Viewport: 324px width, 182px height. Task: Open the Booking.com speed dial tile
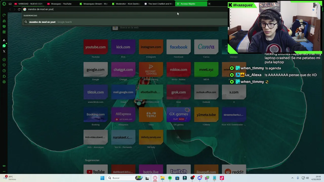click(95, 115)
